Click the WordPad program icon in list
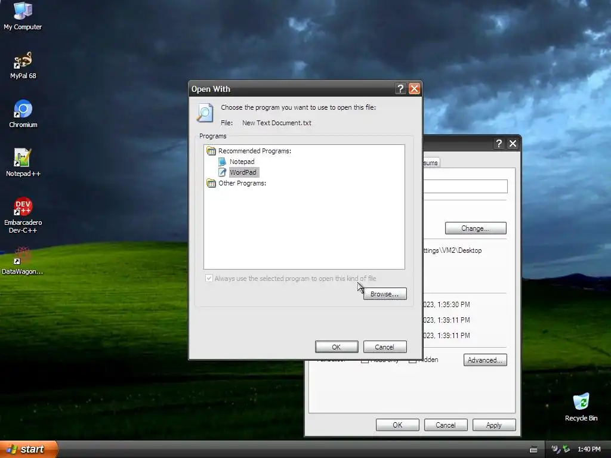 [x=222, y=172]
